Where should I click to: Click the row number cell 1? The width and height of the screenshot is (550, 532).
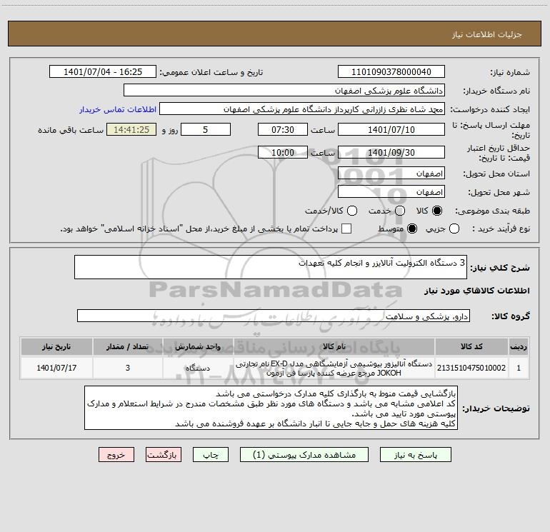click(519, 368)
